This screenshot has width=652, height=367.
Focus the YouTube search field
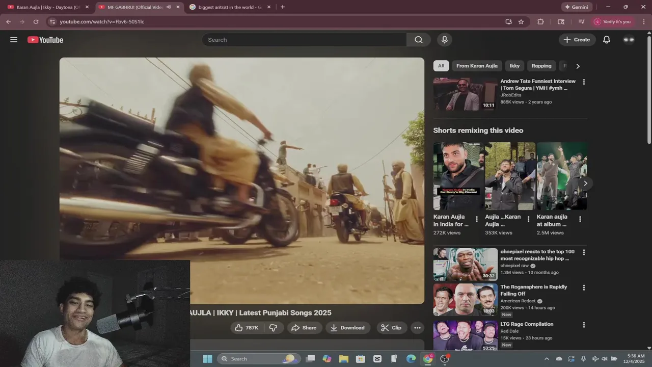305,40
